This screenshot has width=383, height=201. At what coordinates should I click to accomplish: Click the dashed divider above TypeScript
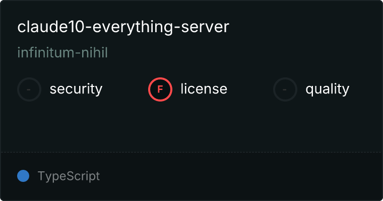191,152
